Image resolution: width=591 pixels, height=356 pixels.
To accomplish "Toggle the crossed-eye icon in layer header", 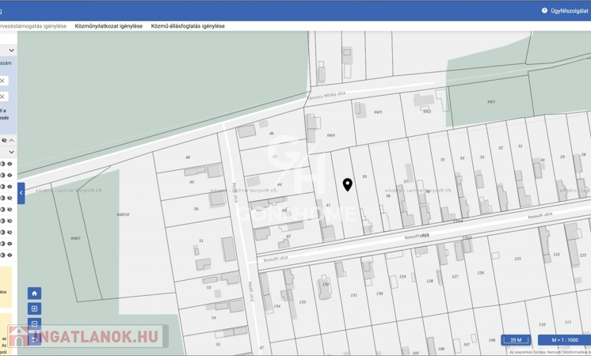I will tap(4, 141).
